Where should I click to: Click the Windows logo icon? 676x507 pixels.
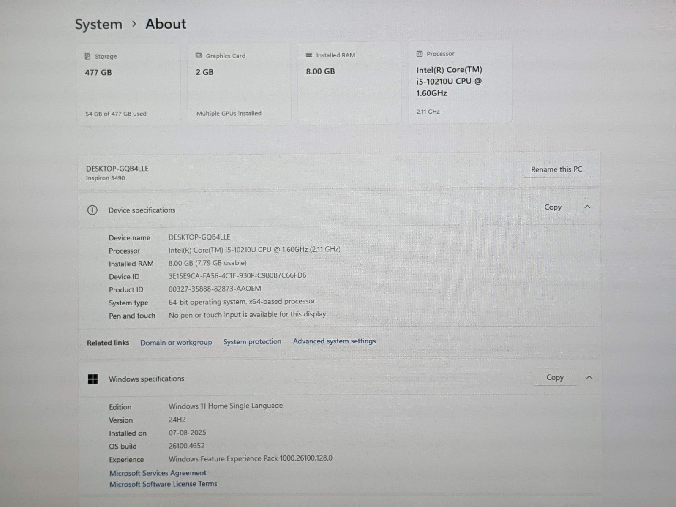click(x=93, y=379)
